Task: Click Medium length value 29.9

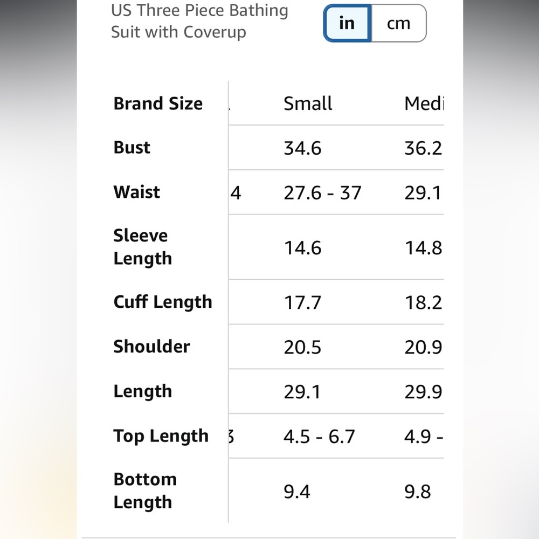Action: click(x=424, y=392)
